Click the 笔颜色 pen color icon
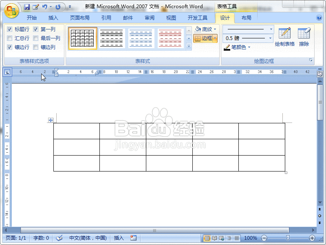This screenshot has height=245, width=326. [227, 47]
